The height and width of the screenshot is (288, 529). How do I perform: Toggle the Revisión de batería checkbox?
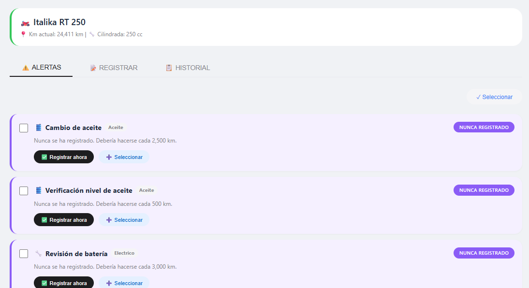pyautogui.click(x=24, y=254)
